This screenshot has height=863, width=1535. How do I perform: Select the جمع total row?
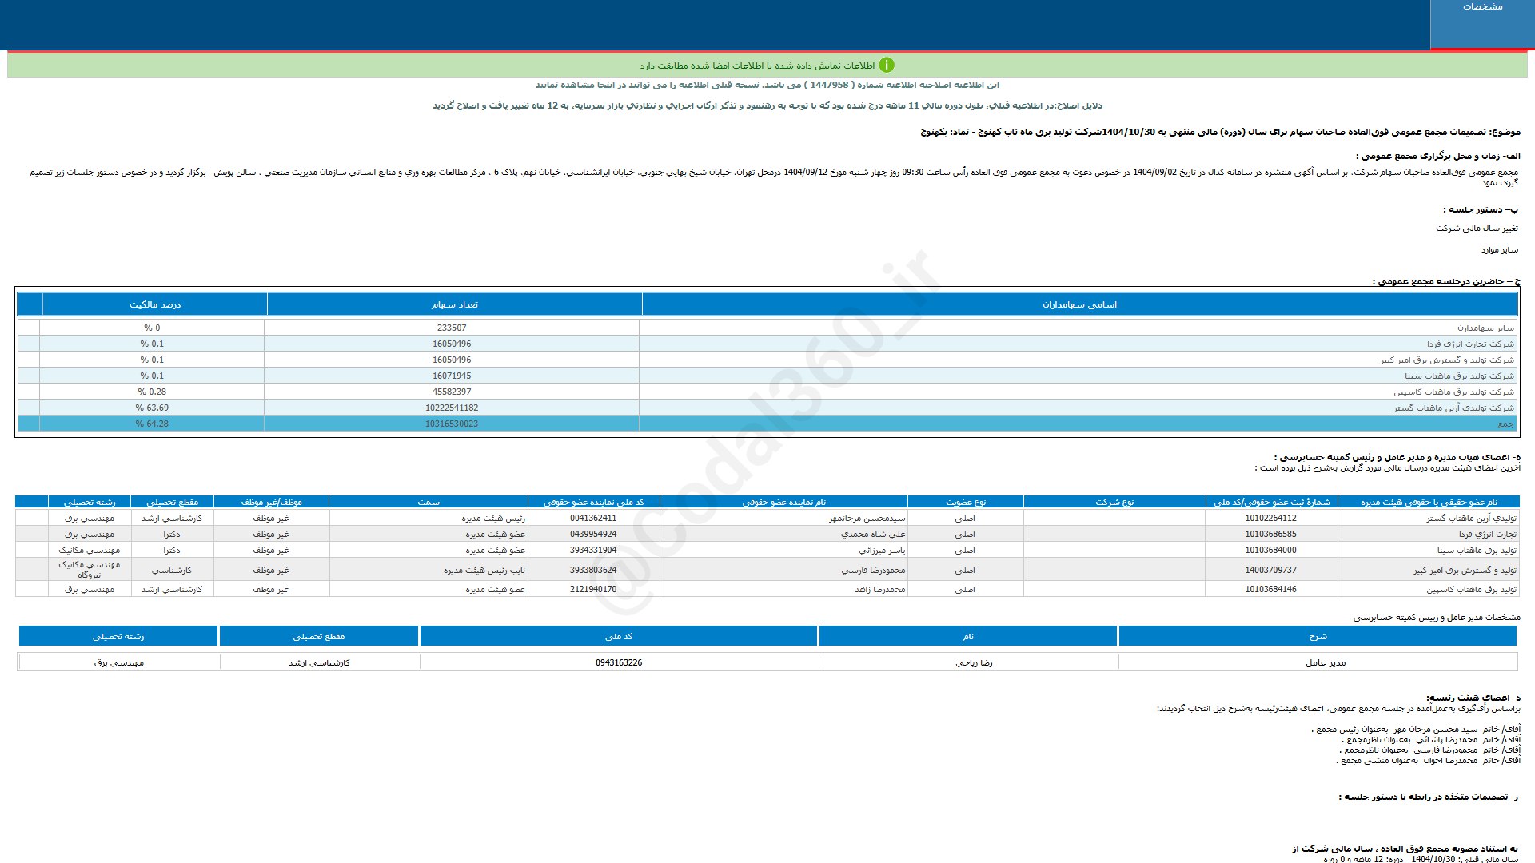(x=1505, y=424)
